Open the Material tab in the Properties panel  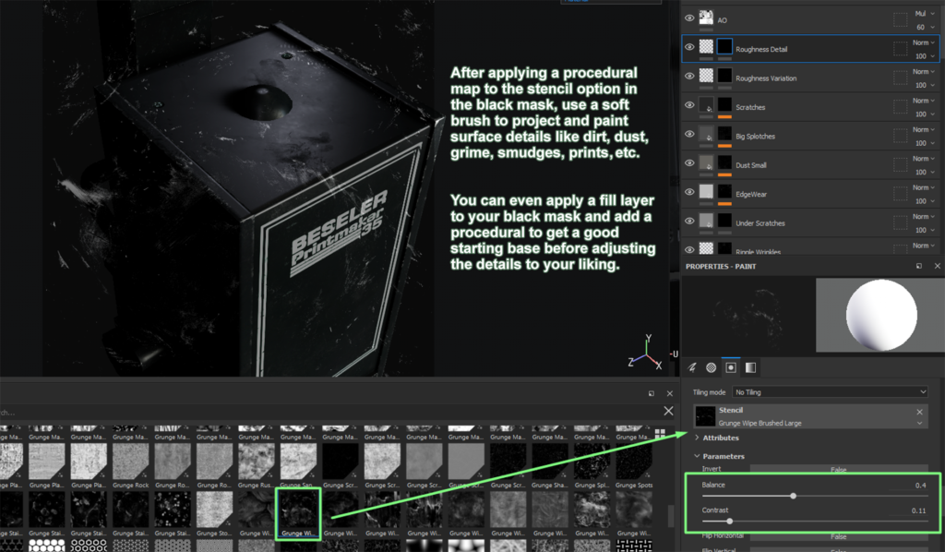(x=711, y=367)
